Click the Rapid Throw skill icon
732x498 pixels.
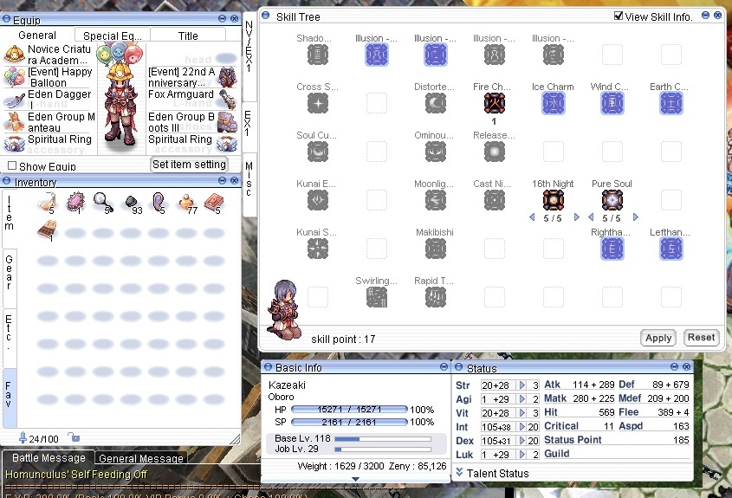[435, 297]
